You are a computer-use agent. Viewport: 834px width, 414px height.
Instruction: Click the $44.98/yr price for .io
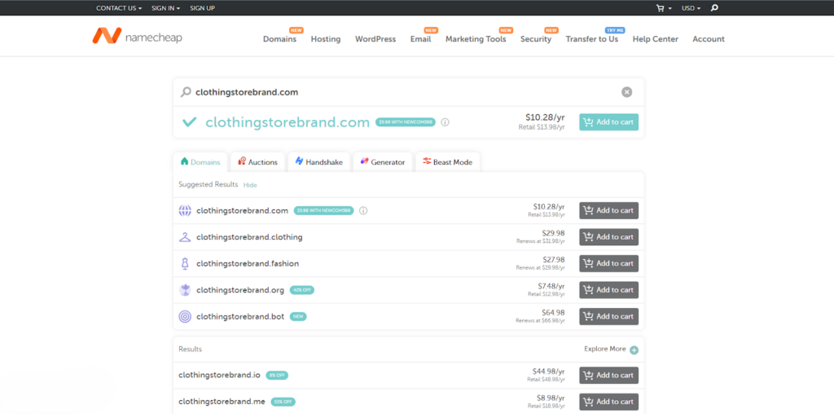coord(548,371)
